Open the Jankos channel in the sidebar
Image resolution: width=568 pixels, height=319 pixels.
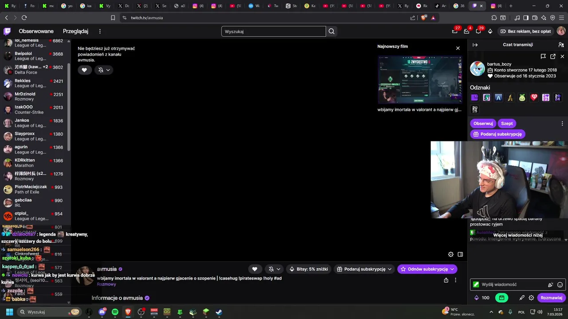point(35,123)
